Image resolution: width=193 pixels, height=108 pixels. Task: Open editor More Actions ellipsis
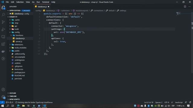pos(189,7)
